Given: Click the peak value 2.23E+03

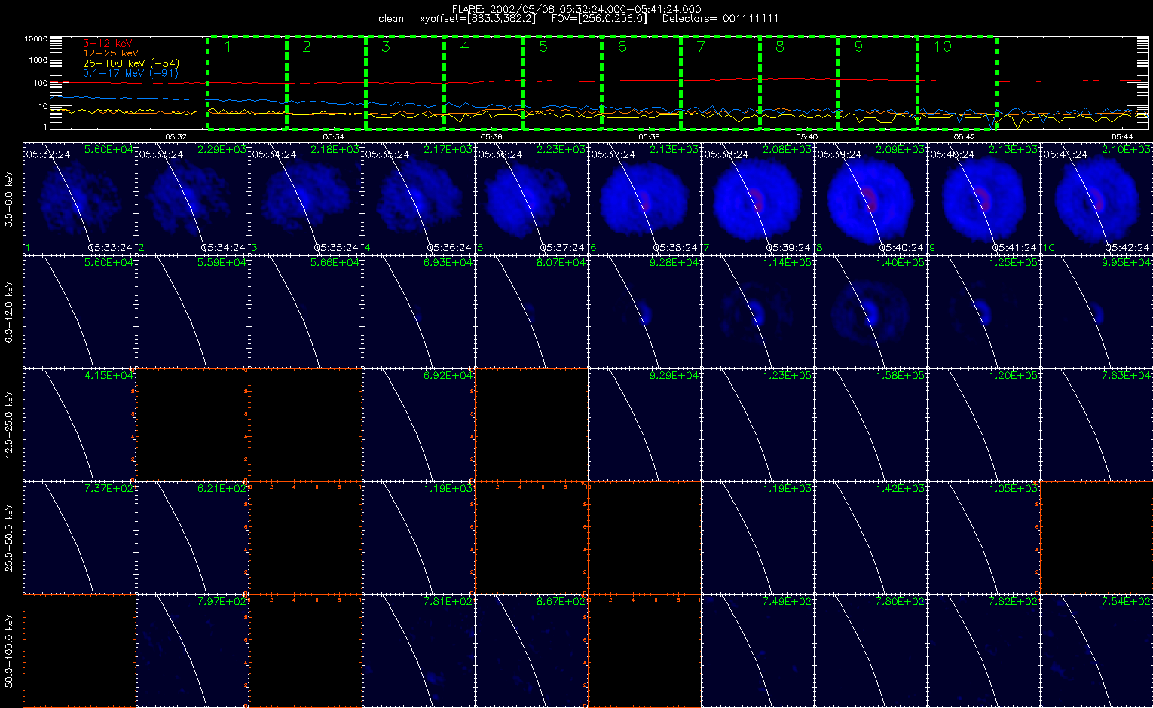Looking at the screenshot, I should (561, 150).
